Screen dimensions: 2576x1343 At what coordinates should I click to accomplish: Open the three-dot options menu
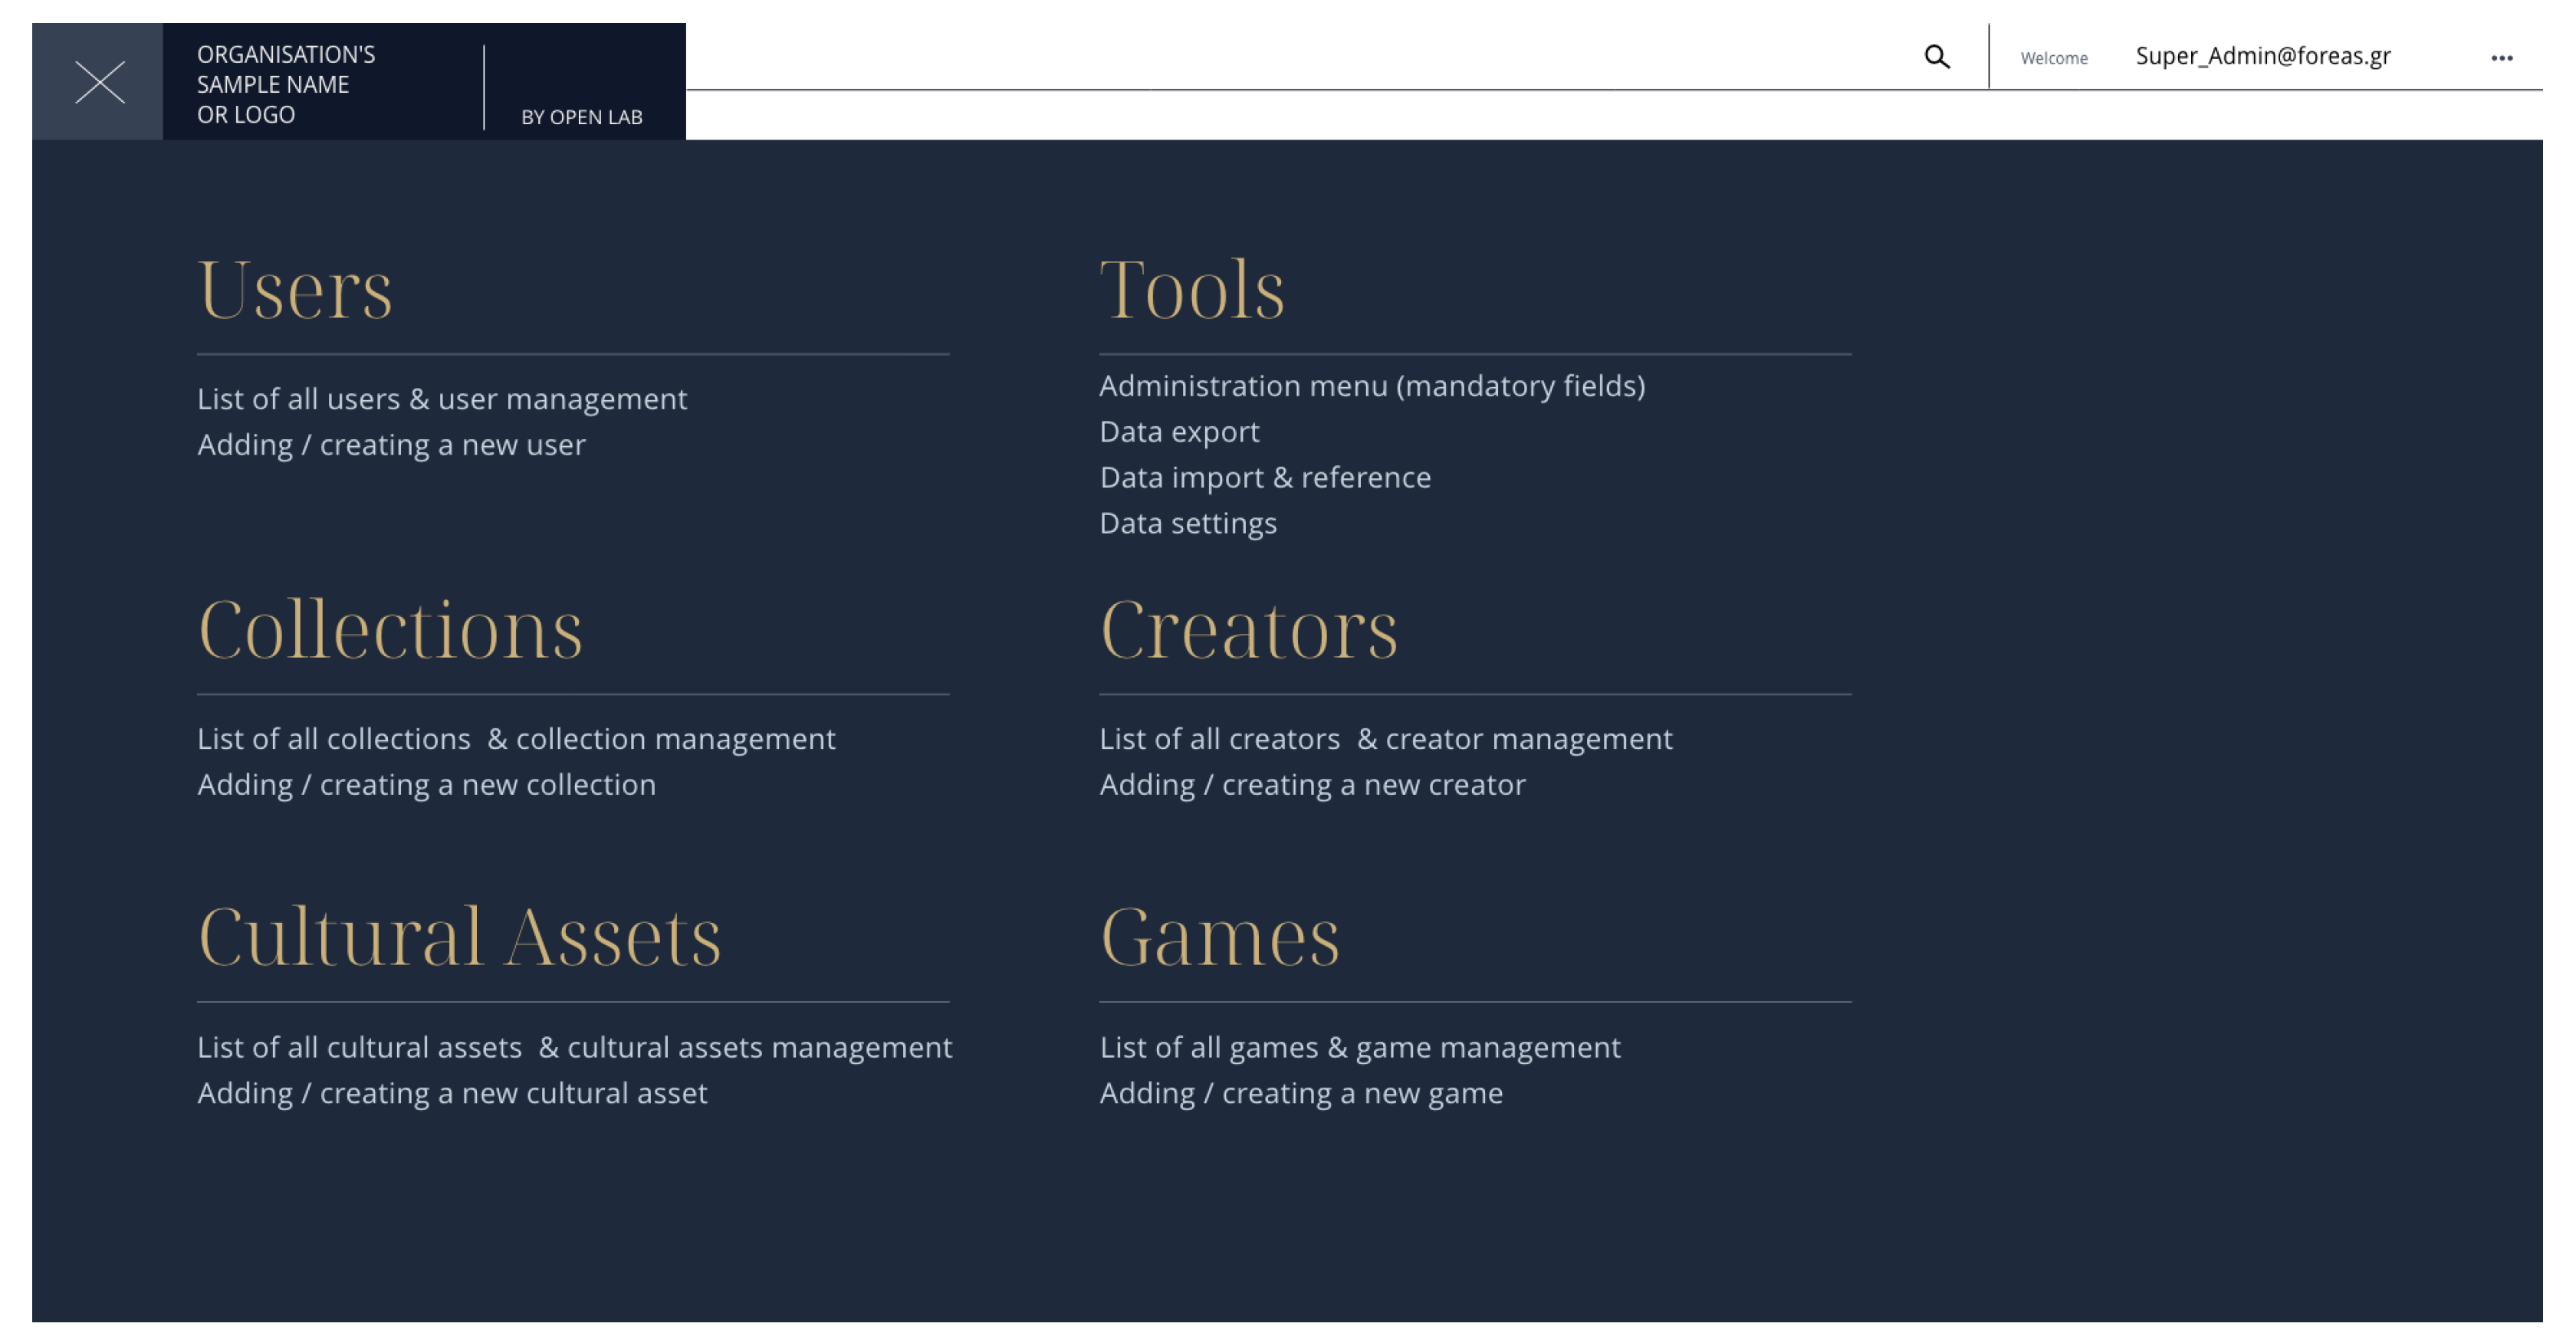pyautogui.click(x=2501, y=58)
